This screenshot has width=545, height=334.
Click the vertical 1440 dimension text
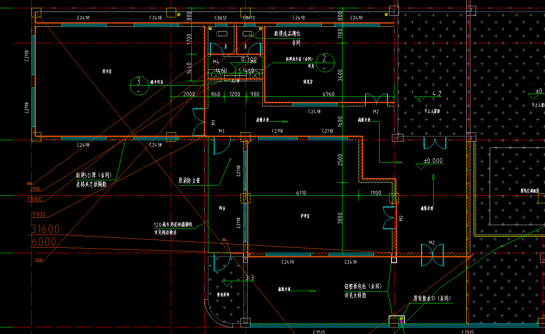click(x=189, y=68)
